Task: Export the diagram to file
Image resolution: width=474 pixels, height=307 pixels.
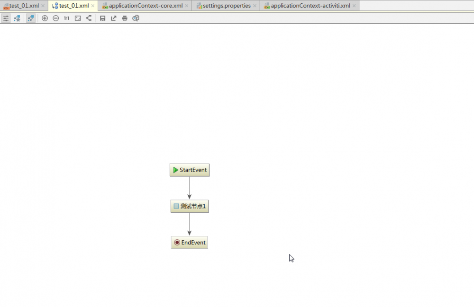Action: point(114,18)
